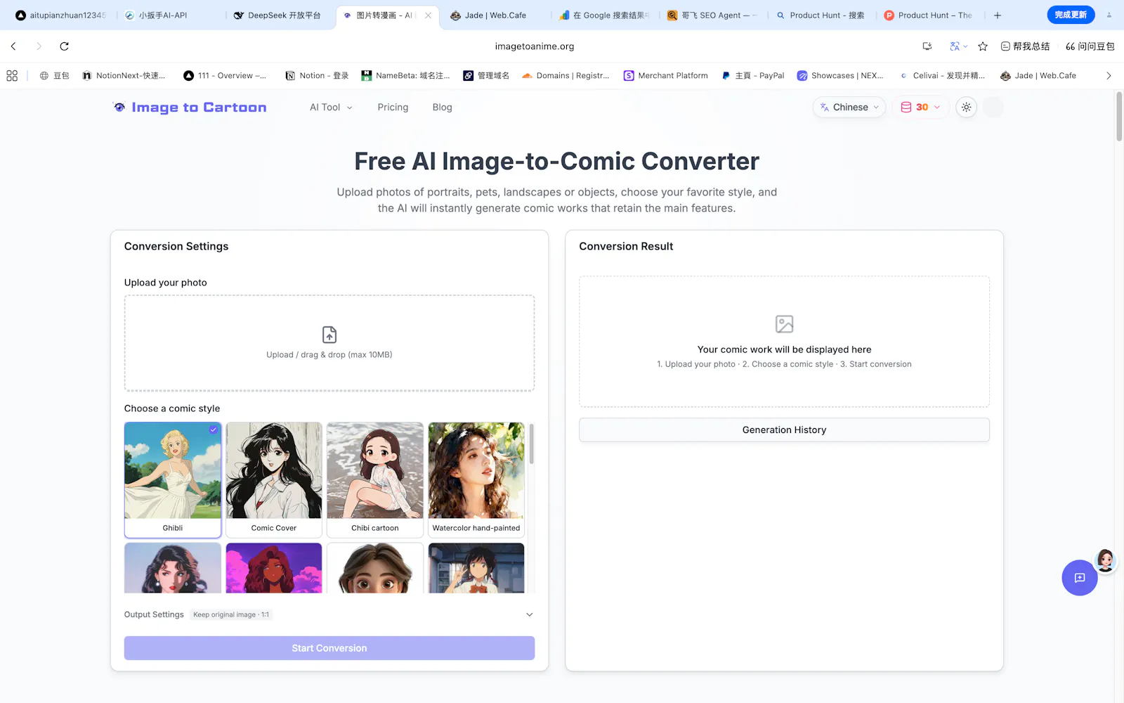Click the Keep original image · 1:1 badge
Viewport: 1124px width, 703px height.
231,615
